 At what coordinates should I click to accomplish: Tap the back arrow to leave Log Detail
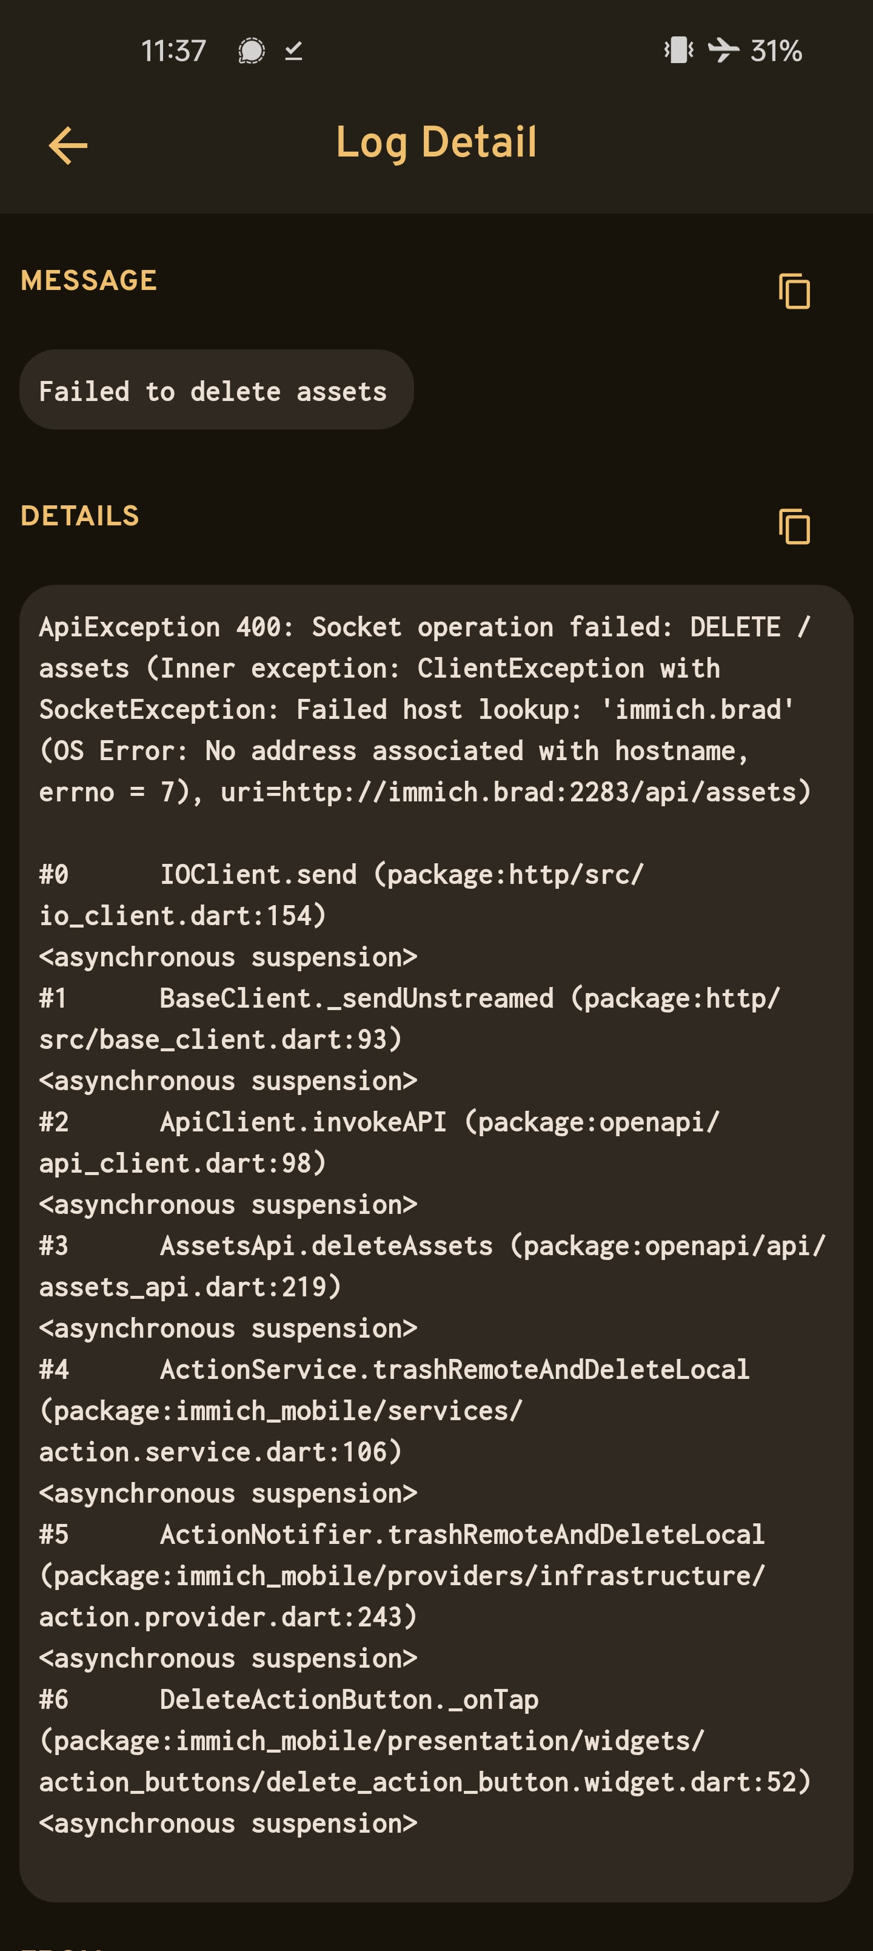pos(68,144)
